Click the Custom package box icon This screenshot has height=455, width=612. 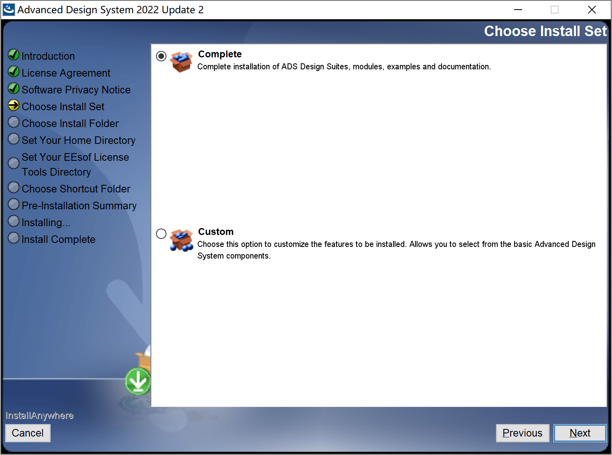[x=181, y=240]
